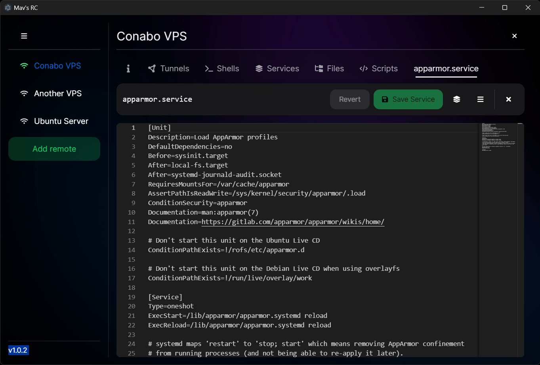Click the Another VPS wifi icon
540x365 pixels.
[x=24, y=93]
